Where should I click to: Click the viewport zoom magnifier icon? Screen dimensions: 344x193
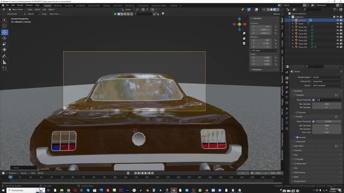(x=244, y=33)
